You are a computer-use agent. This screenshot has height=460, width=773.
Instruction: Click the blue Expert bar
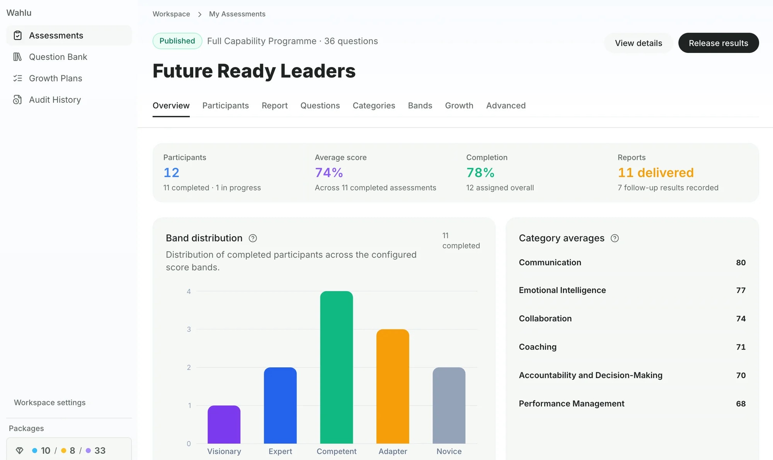[280, 406]
